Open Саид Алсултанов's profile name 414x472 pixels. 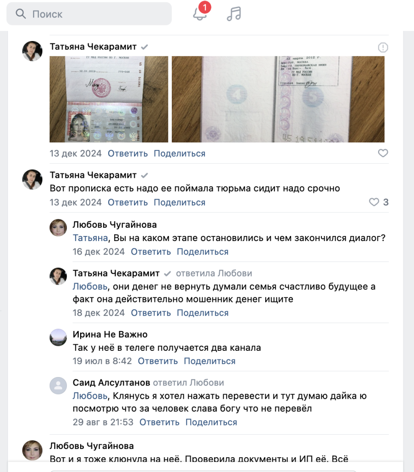111,383
